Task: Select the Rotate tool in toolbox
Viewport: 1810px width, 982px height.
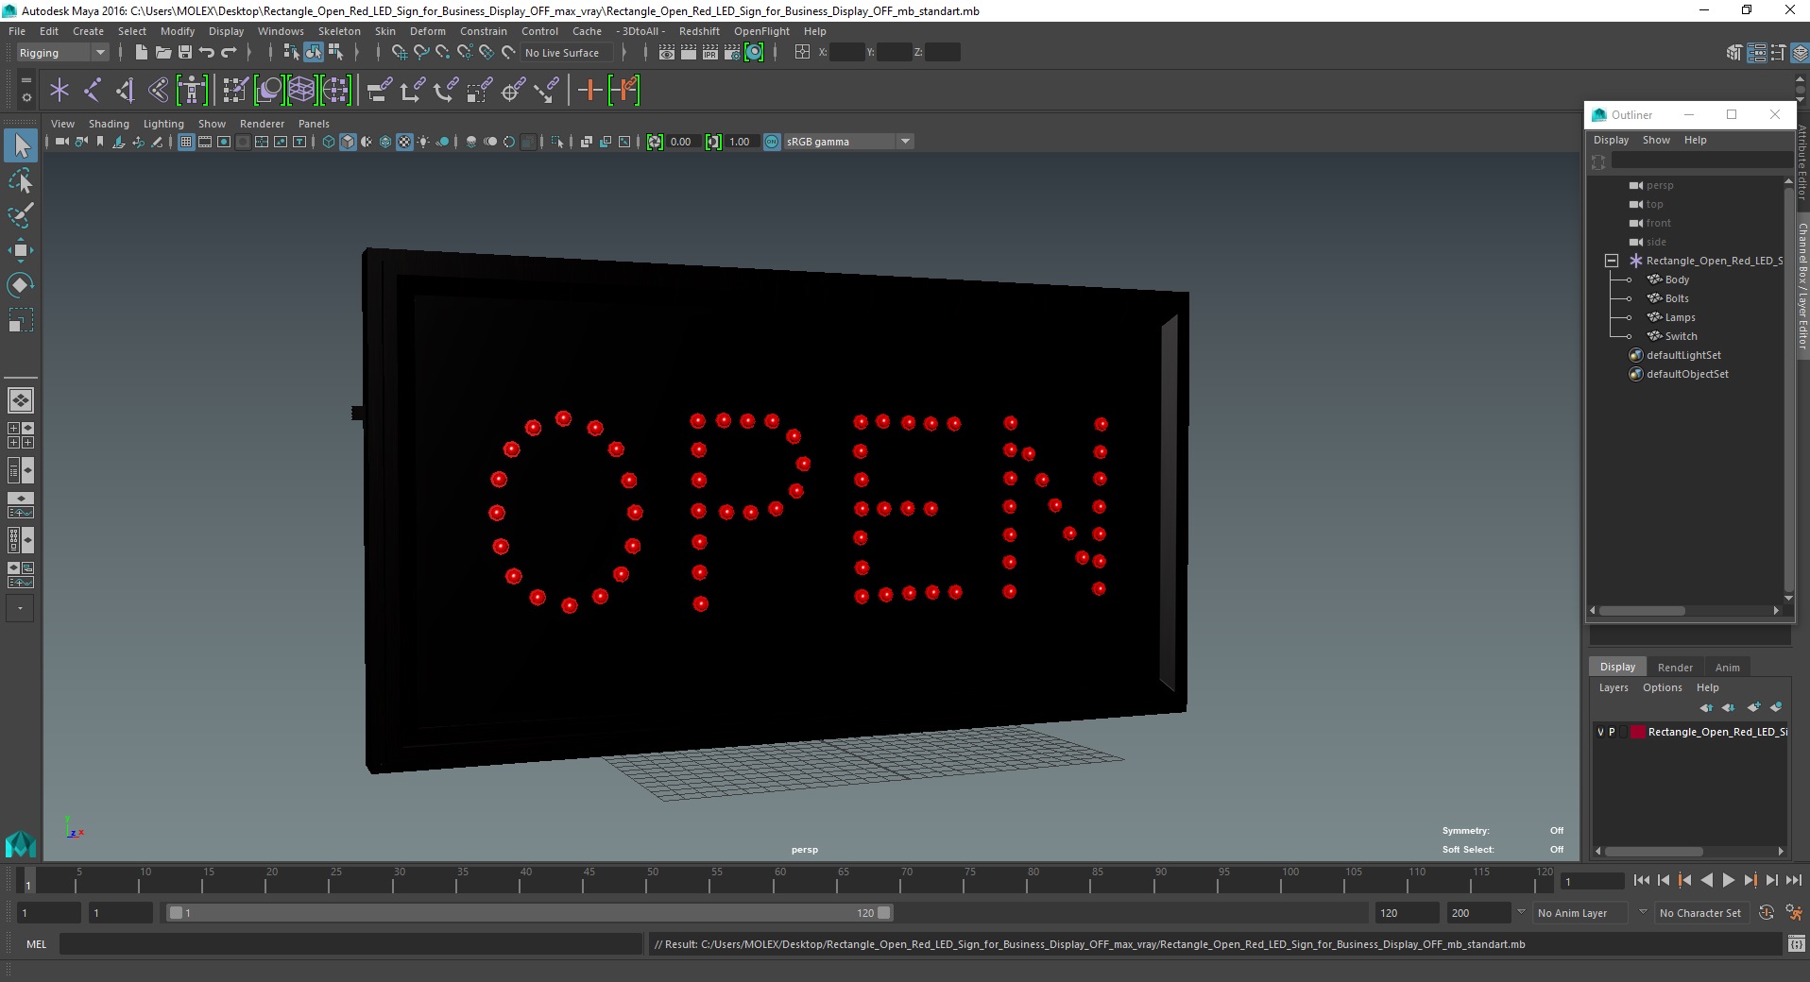Action: tap(21, 285)
